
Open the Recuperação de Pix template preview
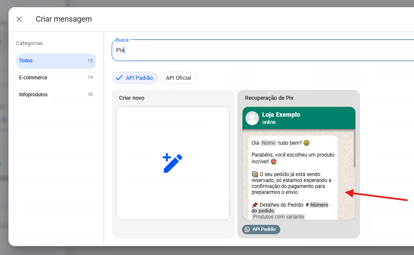click(x=299, y=163)
